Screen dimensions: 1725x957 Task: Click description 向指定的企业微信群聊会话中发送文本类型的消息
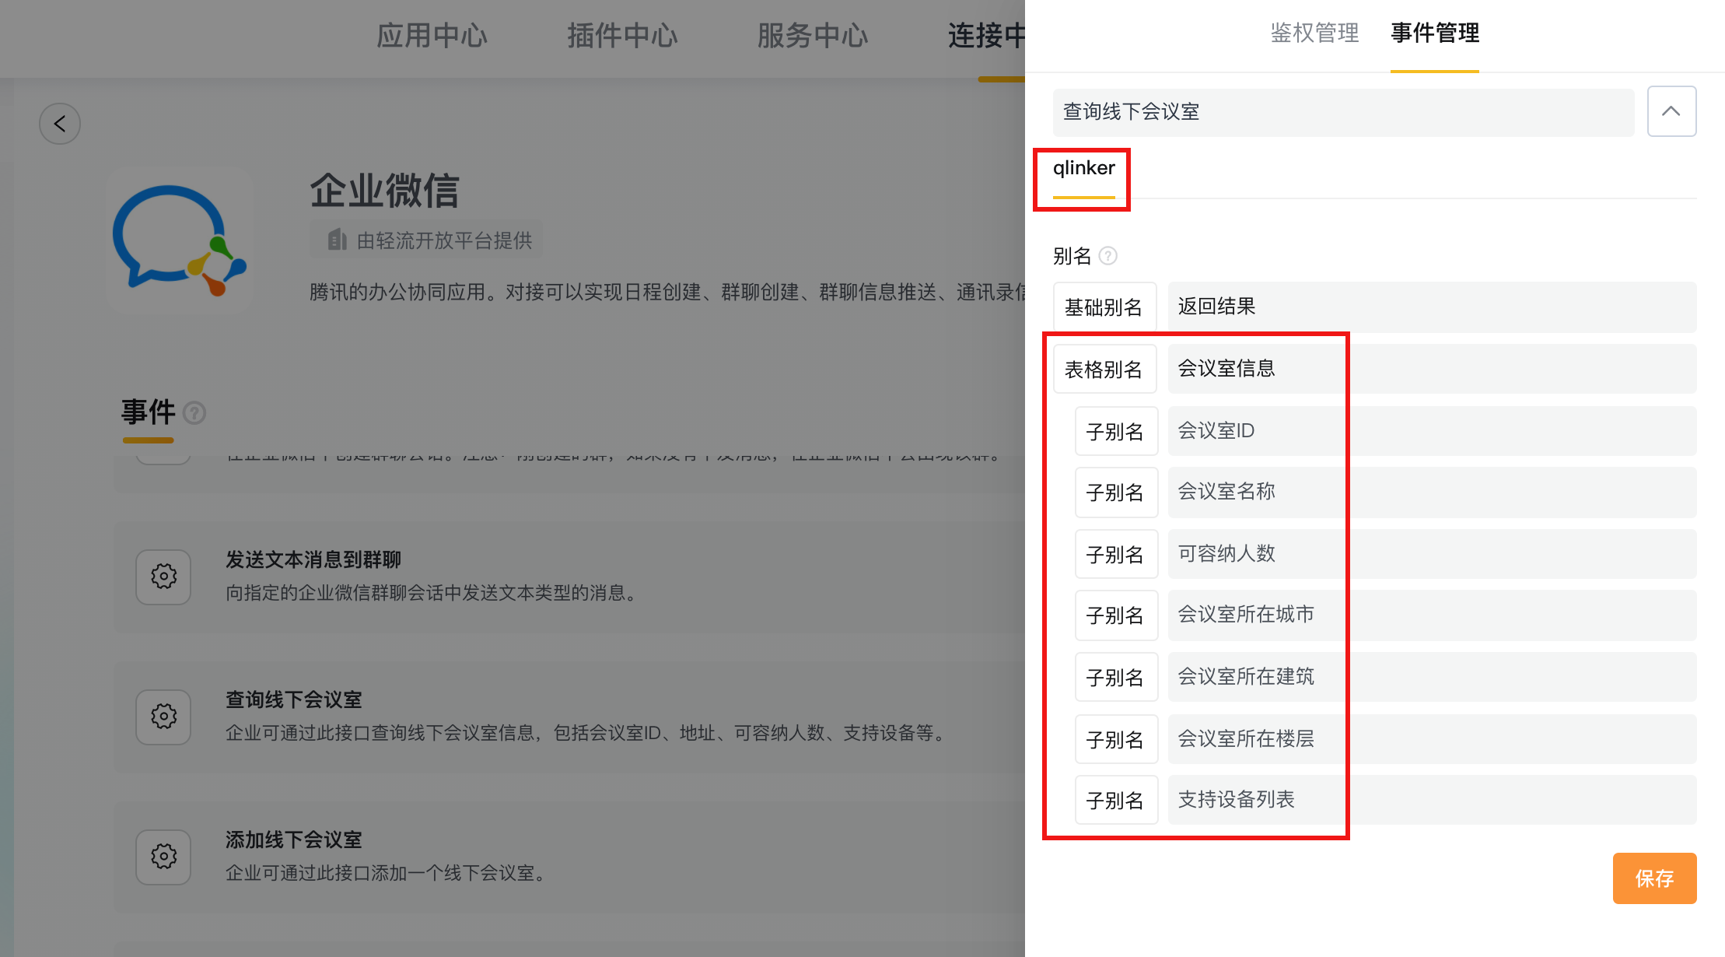(434, 593)
